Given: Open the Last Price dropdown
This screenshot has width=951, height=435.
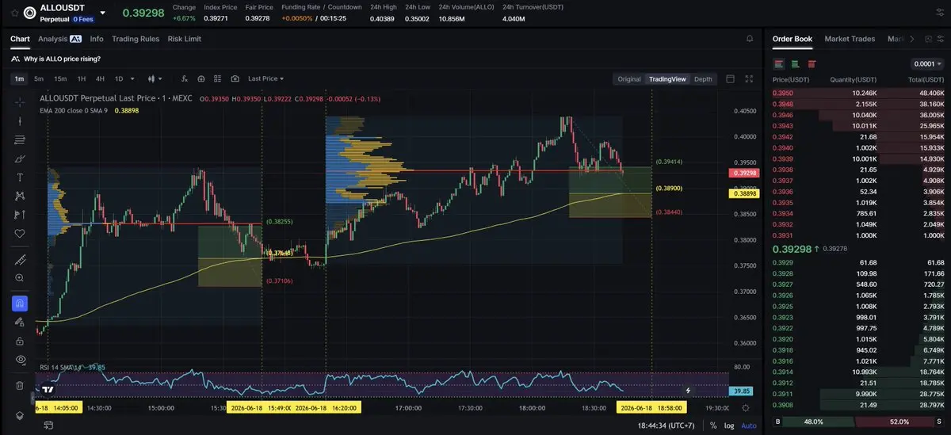Looking at the screenshot, I should [x=265, y=78].
